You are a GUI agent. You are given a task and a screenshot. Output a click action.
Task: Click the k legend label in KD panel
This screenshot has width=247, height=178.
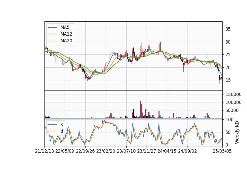pos(61,124)
